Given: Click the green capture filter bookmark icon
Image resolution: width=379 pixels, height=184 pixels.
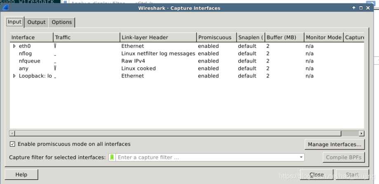Looking at the screenshot, I should (x=112, y=157).
